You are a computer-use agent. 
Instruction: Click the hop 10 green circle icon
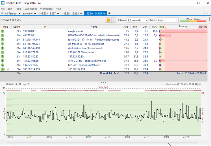click(2, 69)
